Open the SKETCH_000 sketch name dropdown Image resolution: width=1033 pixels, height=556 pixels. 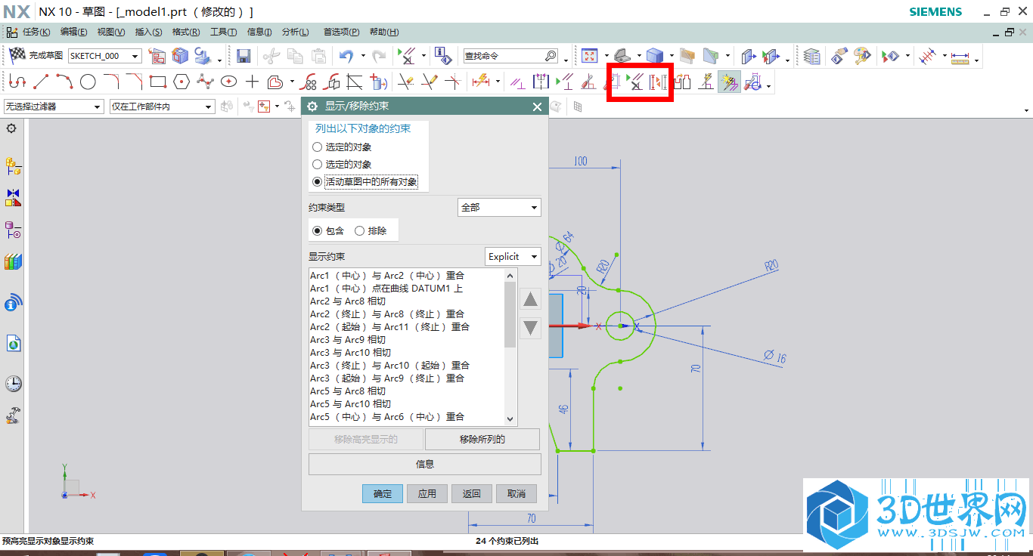click(104, 56)
